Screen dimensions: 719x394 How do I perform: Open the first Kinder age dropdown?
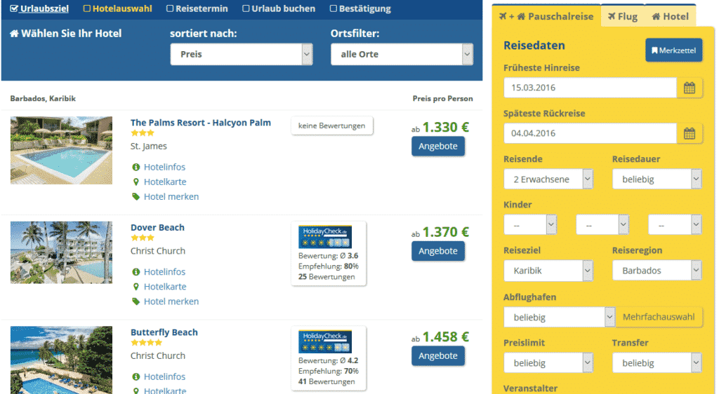coord(530,225)
